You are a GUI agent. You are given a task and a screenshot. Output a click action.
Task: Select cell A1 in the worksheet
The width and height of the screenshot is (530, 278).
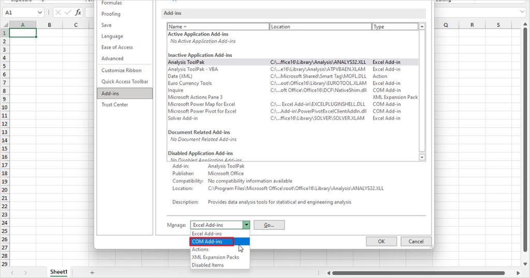pyautogui.click(x=23, y=33)
